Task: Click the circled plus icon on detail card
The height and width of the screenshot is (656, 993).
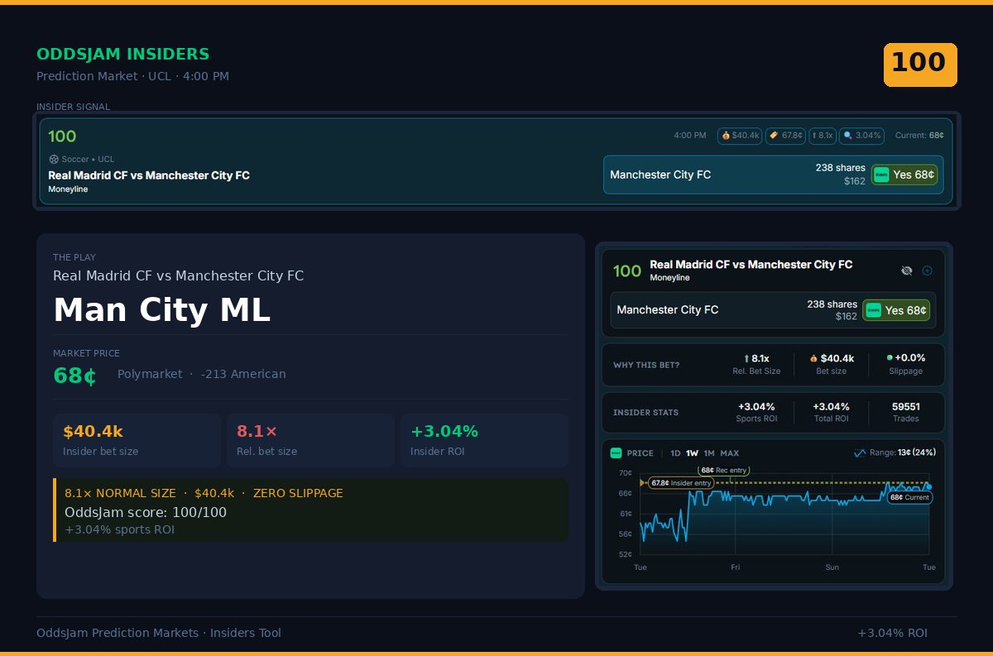Action: tap(928, 271)
